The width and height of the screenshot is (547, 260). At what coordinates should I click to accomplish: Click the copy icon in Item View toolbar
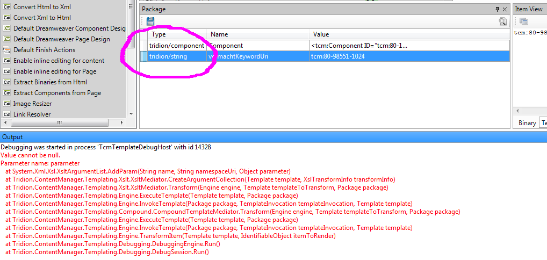(523, 21)
